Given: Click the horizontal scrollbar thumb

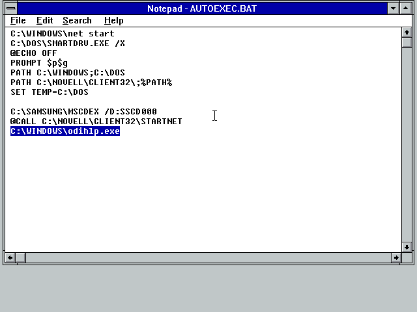Looking at the screenshot, I should tap(21, 257).
